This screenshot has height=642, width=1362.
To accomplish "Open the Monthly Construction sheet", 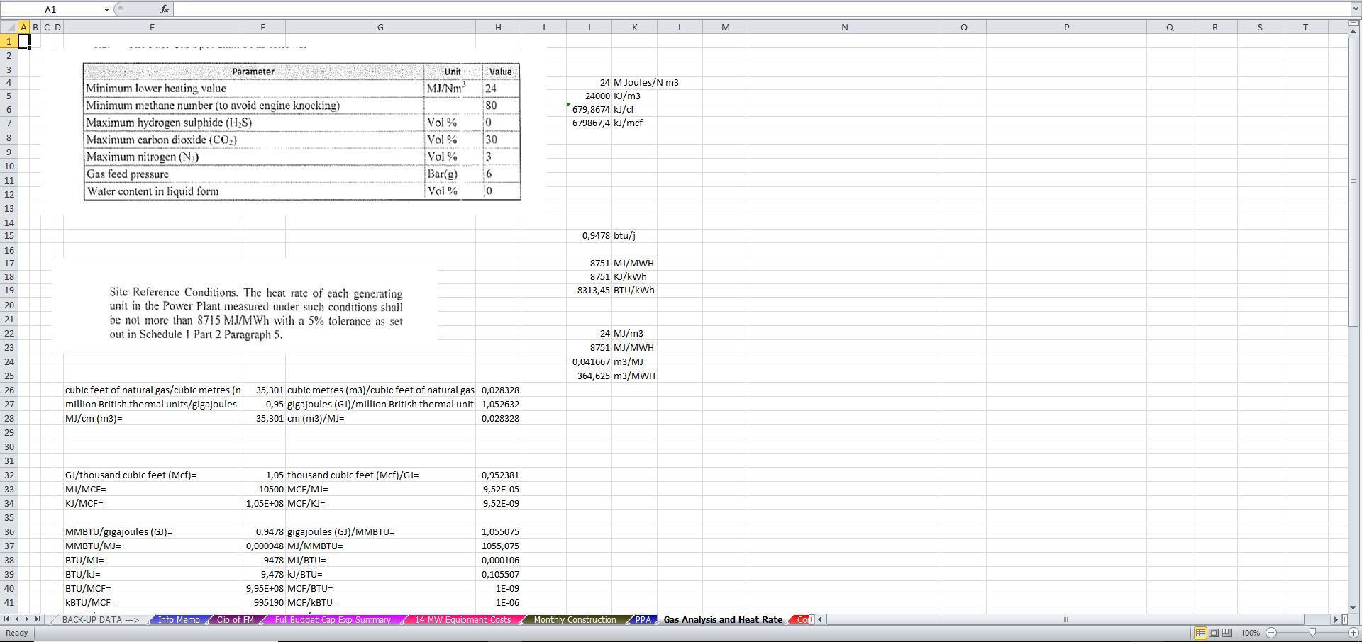I will point(575,619).
